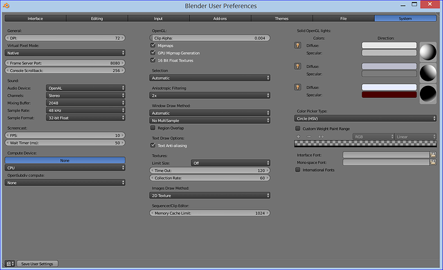This screenshot has height=270, width=443.
Task: Open Audio Device OpenAL dropdown
Action: click(86, 88)
